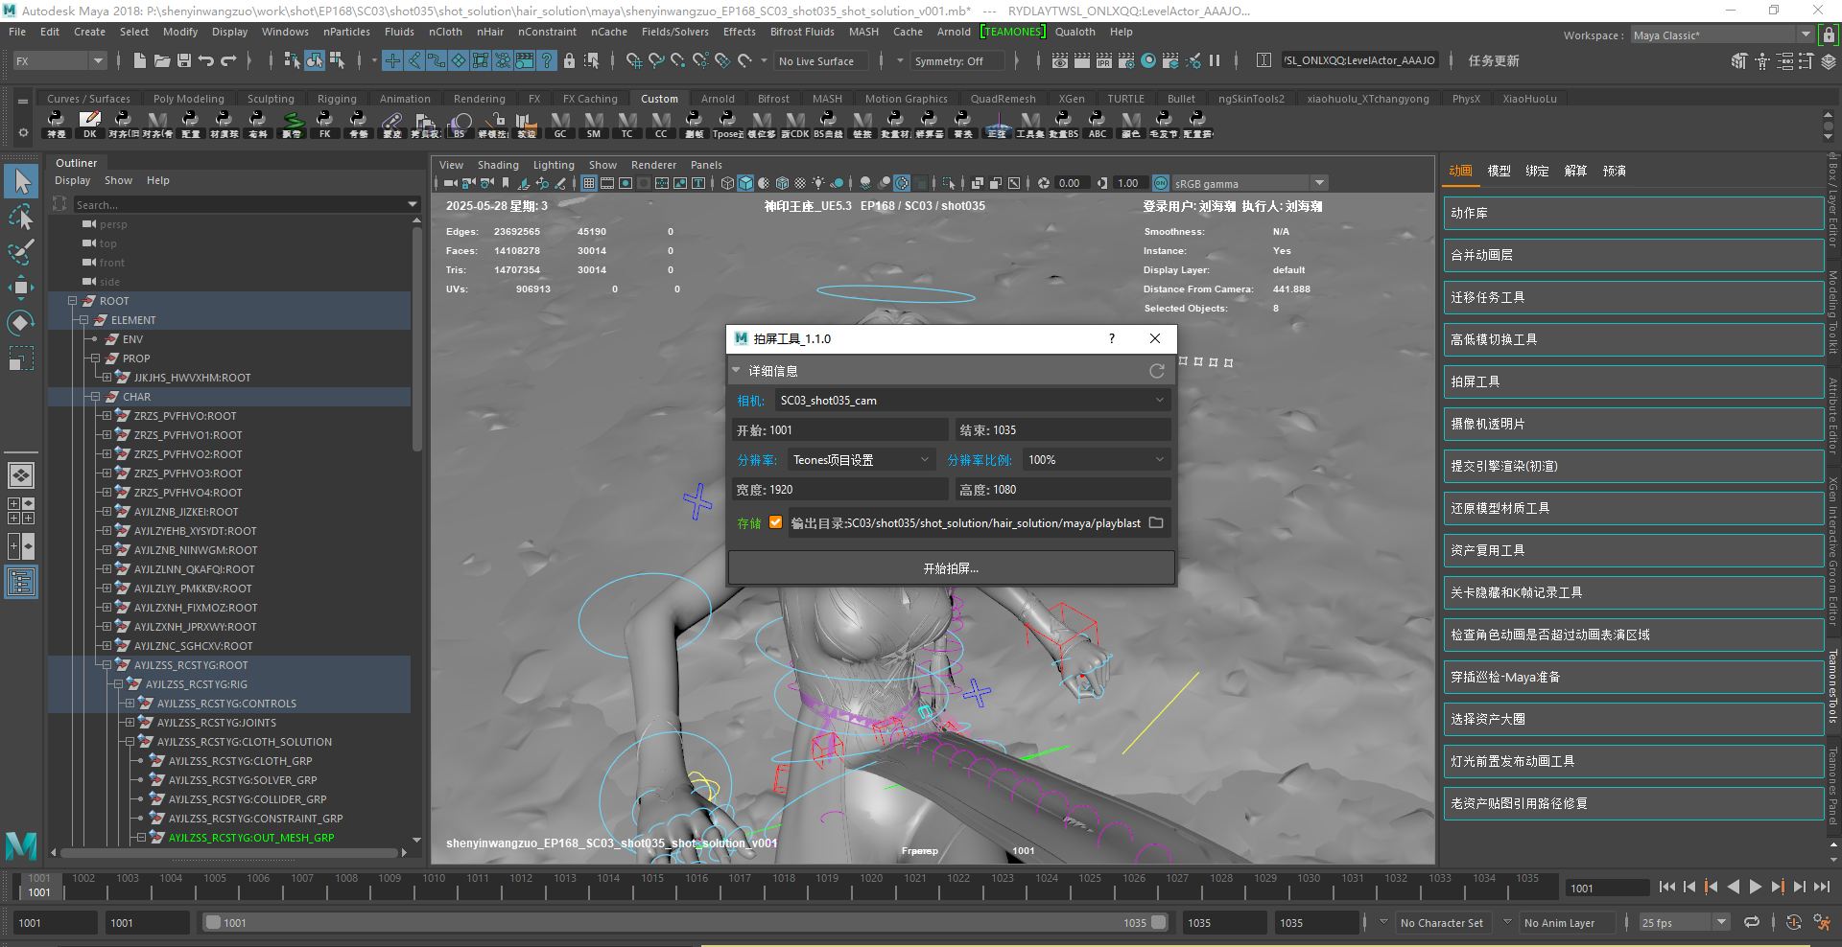The image size is (1842, 947).
Task: Click the folder browse icon for output directory
Action: pos(1156,523)
